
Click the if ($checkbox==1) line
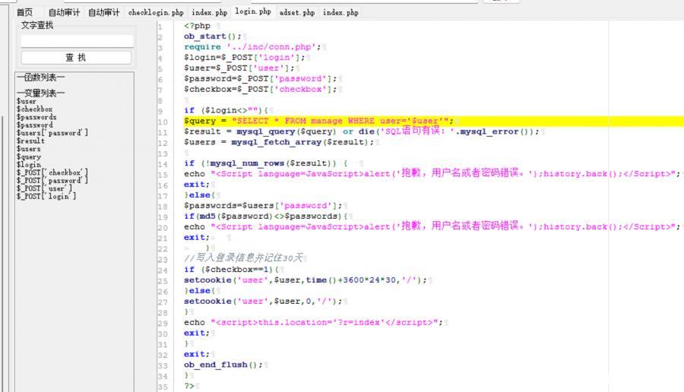pyautogui.click(x=231, y=270)
